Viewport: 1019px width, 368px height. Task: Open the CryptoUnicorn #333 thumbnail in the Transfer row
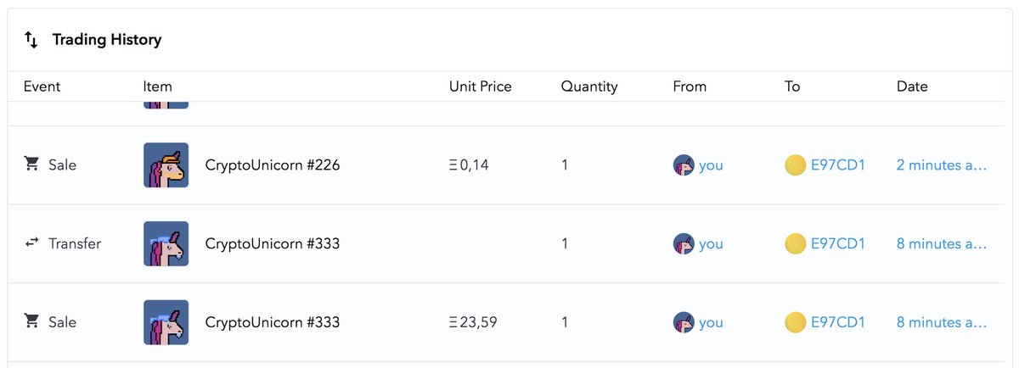click(166, 244)
